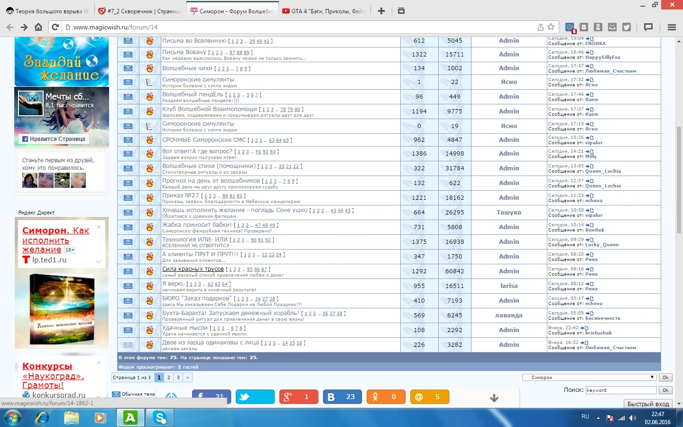
Task: Collapse the share bar with the down arrow
Action: (494, 398)
